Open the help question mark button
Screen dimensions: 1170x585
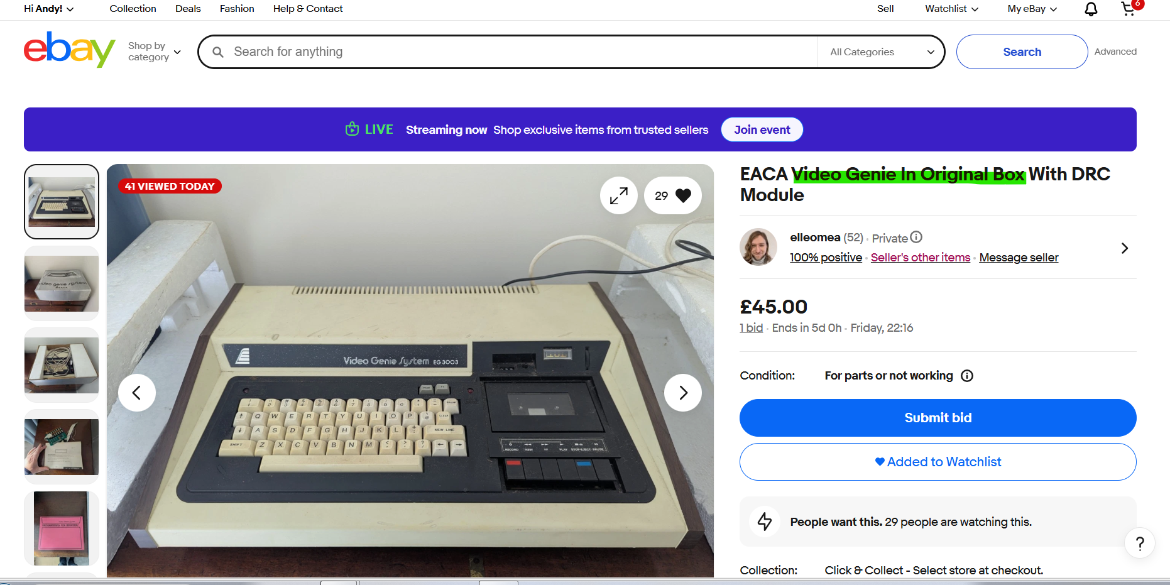click(x=1140, y=544)
